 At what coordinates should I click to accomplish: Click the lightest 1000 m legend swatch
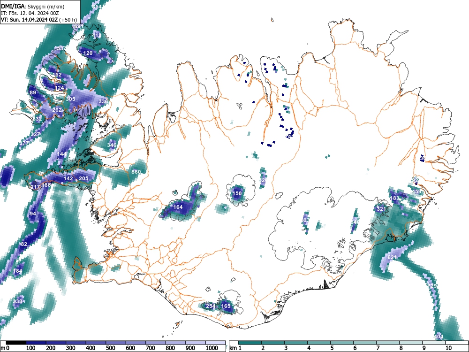tap(216, 343)
